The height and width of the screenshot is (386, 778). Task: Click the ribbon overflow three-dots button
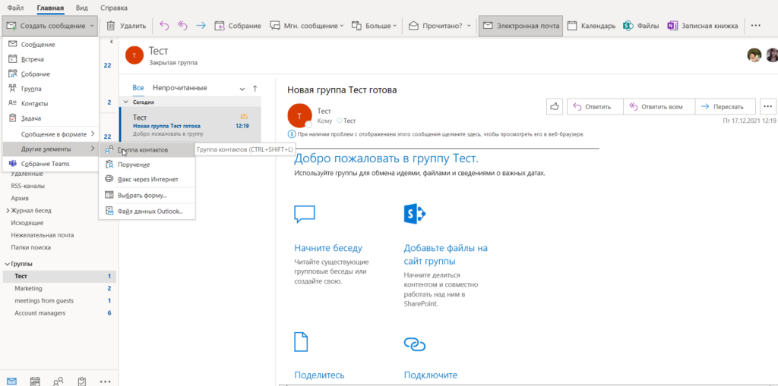tap(756, 26)
